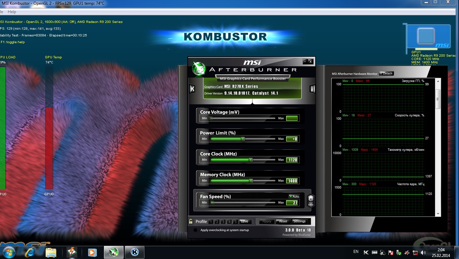Click the Power Limit value field showing +0
The width and height of the screenshot is (459, 259).
point(292,139)
